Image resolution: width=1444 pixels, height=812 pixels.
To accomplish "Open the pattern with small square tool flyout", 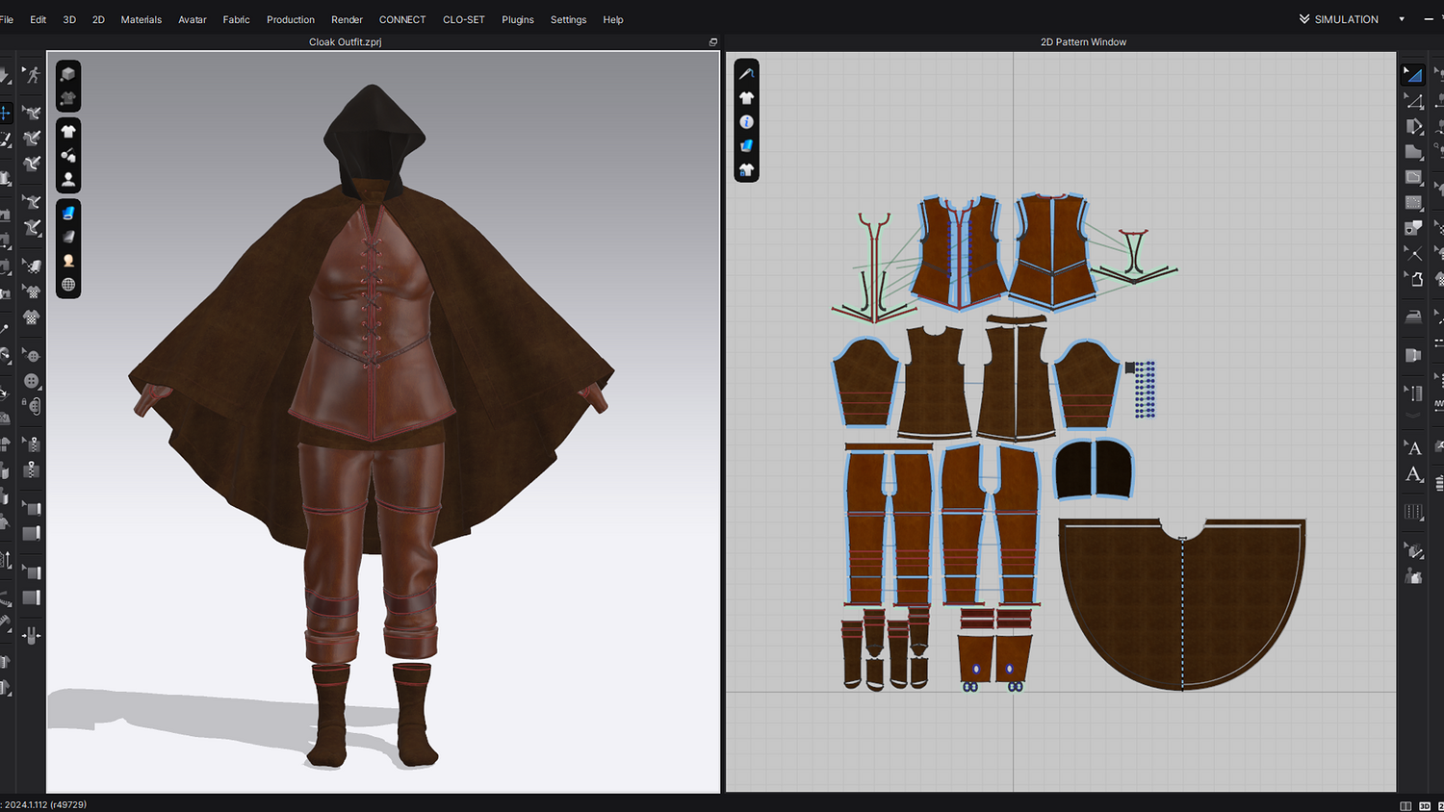I will (1412, 228).
